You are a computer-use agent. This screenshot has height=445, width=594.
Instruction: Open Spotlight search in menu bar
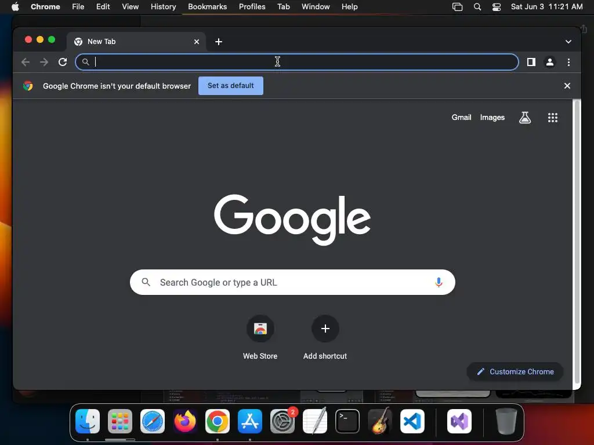click(x=477, y=7)
